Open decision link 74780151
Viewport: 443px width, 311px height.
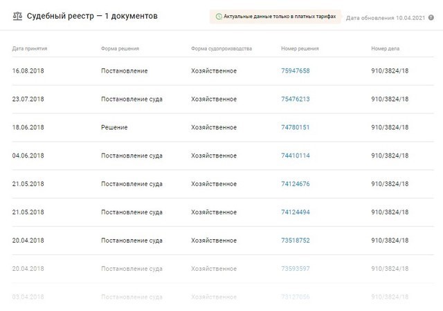(x=296, y=128)
